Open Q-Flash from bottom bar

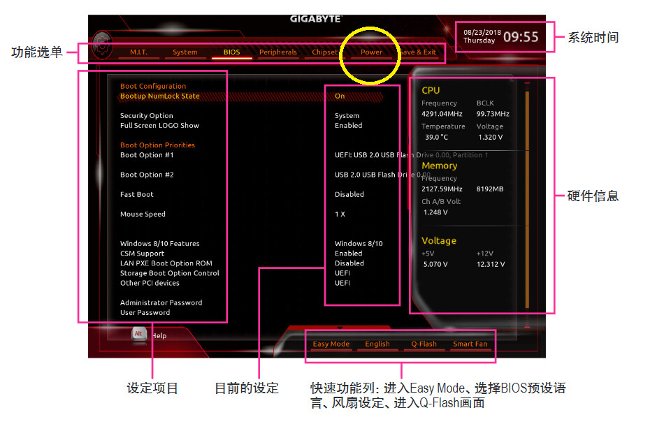[424, 344]
